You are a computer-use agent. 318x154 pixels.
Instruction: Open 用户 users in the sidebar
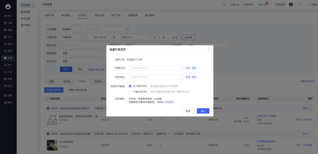(8, 65)
